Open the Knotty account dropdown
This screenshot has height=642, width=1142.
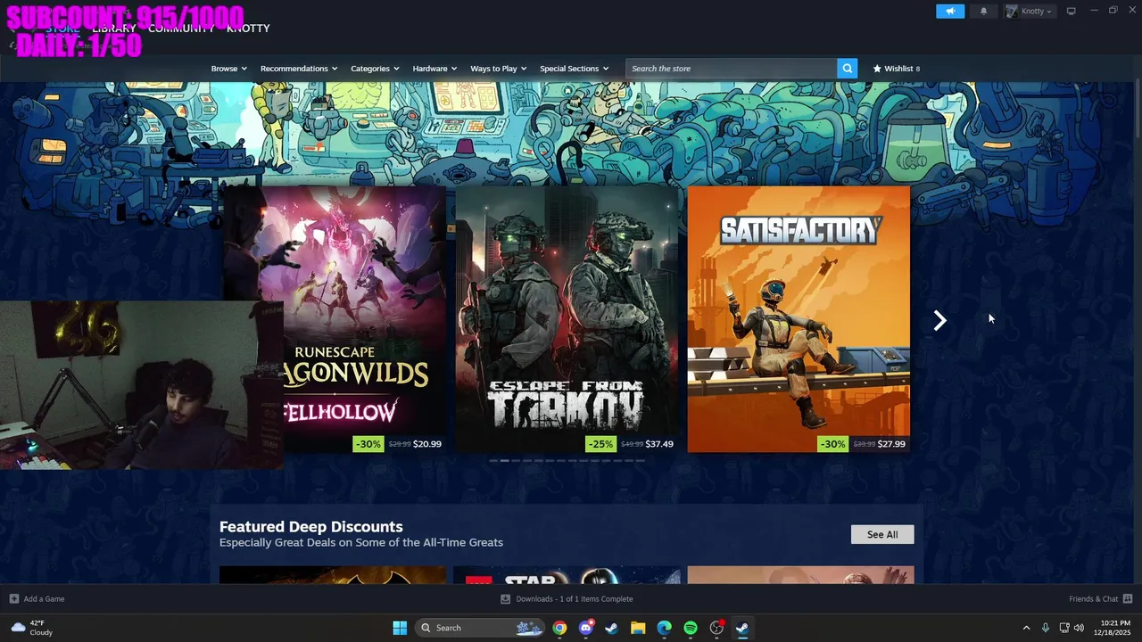(1030, 11)
